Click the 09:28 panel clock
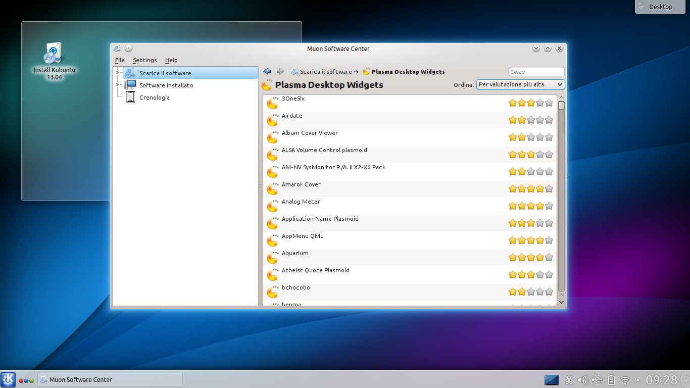The height and width of the screenshot is (388, 690). 661,380
